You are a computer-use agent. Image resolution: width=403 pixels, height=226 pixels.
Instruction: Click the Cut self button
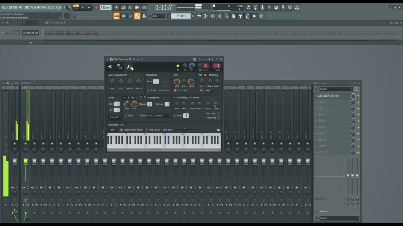coord(114,117)
